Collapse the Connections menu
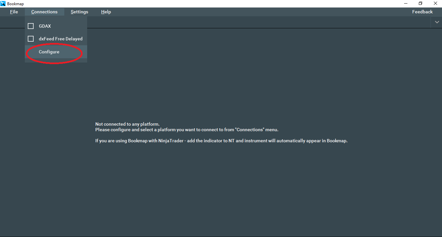The image size is (442, 237). 44,12
